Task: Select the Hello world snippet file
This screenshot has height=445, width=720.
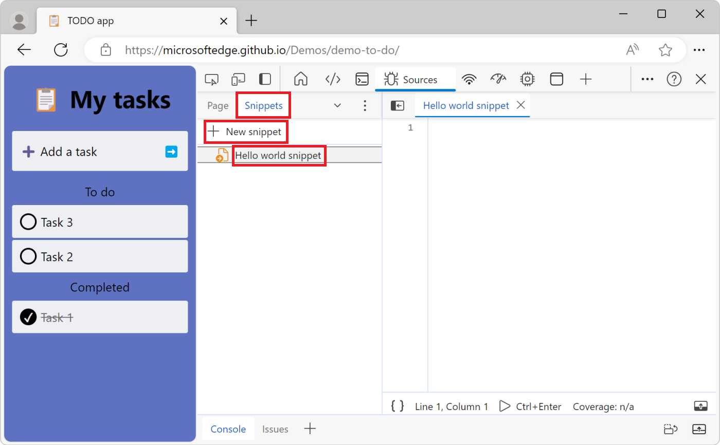Action: [x=279, y=155]
